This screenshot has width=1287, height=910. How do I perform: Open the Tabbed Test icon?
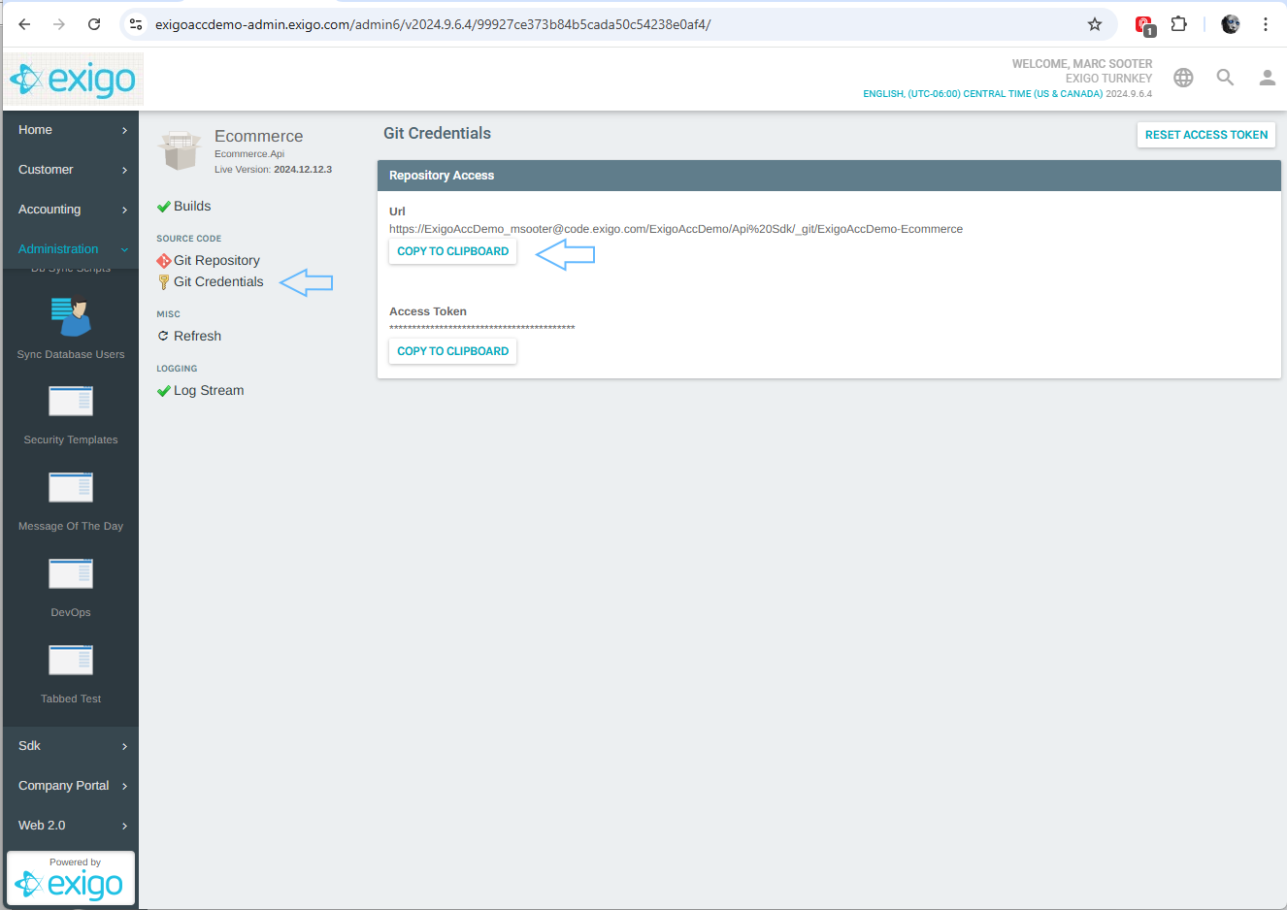click(x=70, y=661)
